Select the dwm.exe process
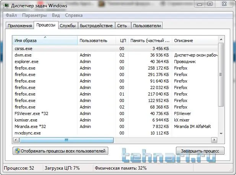 click(115, 55)
